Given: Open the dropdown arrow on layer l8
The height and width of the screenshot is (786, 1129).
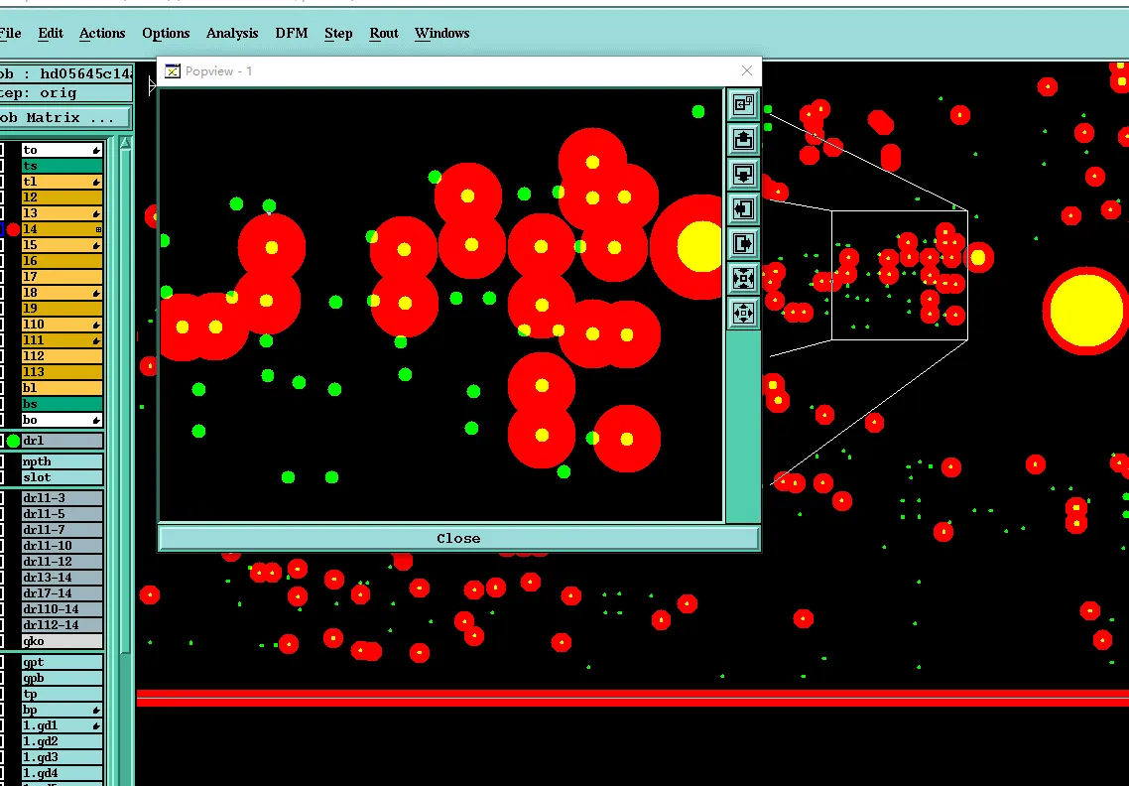Looking at the screenshot, I should point(95,292).
